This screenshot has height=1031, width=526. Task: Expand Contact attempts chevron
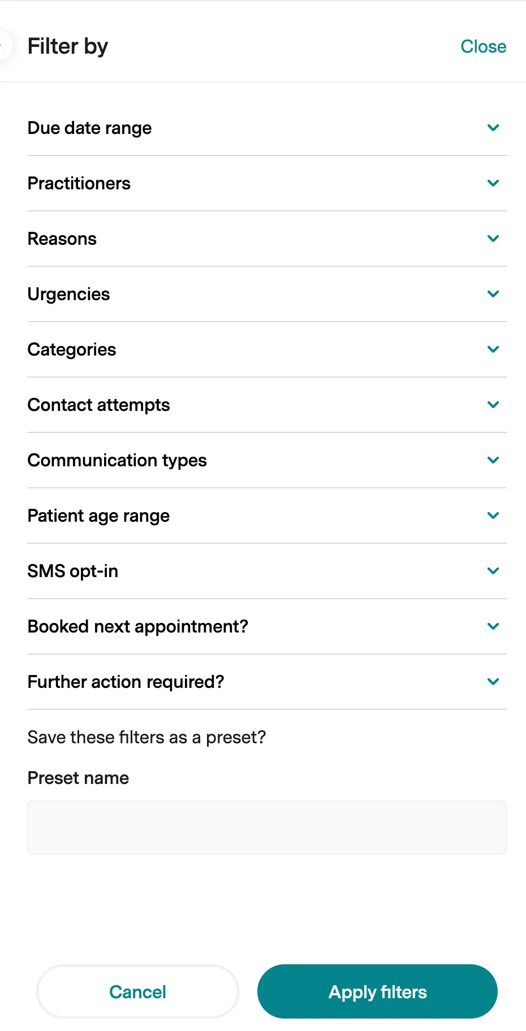click(493, 405)
